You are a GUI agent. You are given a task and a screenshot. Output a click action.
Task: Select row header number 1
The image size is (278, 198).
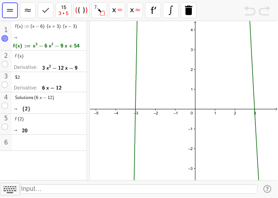click(6, 30)
